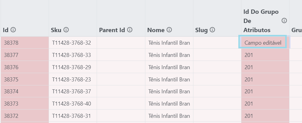The height and width of the screenshot is (123, 302).
Task: Select the Id cell 38372
Action: (25, 116)
